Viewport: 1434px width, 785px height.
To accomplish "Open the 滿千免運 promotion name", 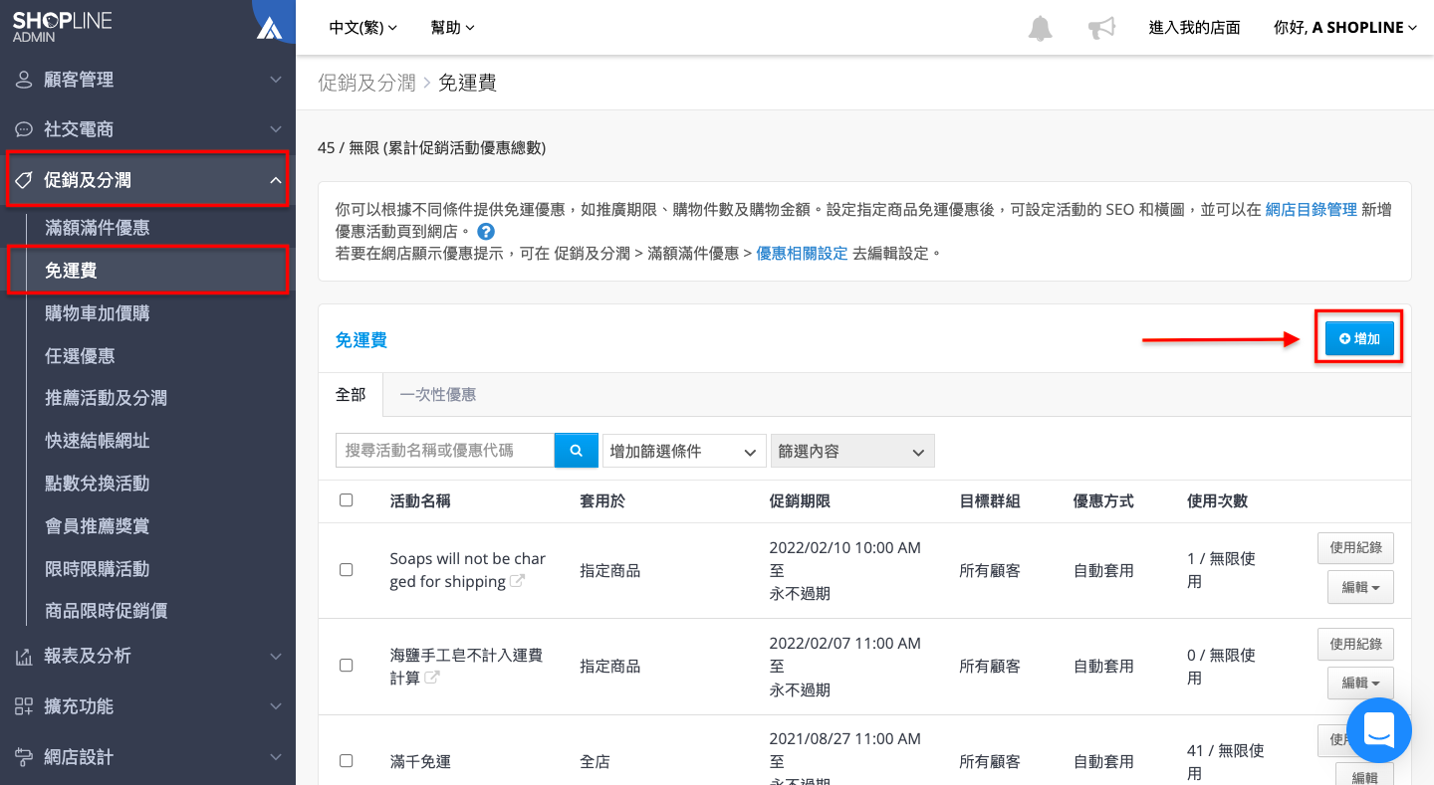I will [420, 761].
